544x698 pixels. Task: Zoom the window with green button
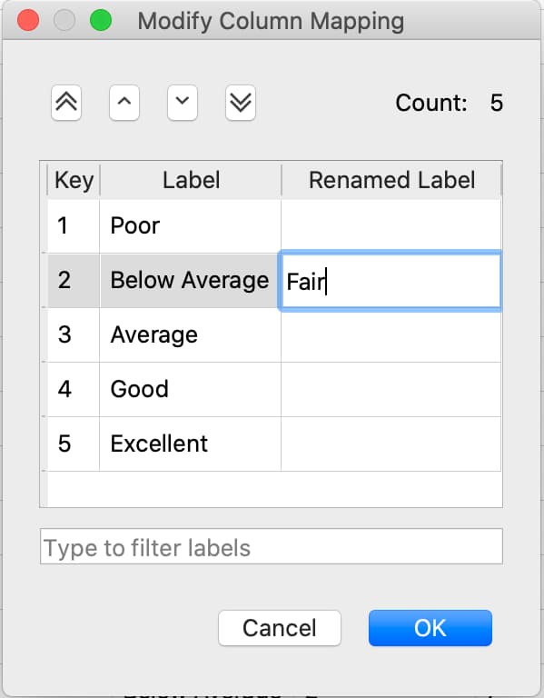pyautogui.click(x=101, y=20)
